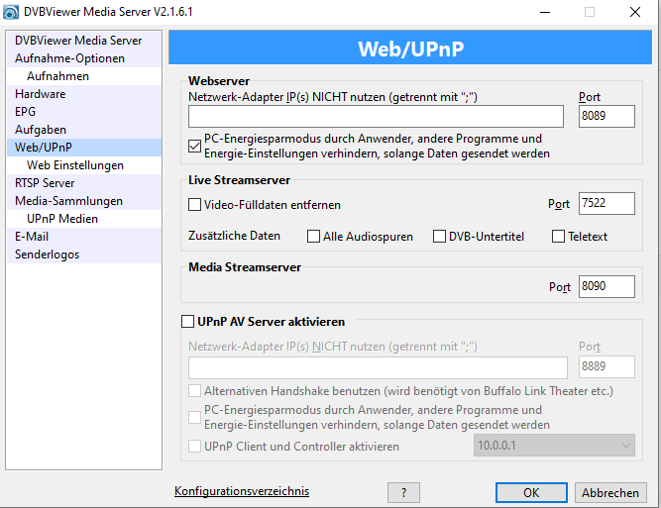Click the UPnP network adapter IP field
The width and height of the screenshot is (661, 508).
(378, 367)
